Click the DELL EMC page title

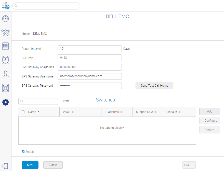117,16
